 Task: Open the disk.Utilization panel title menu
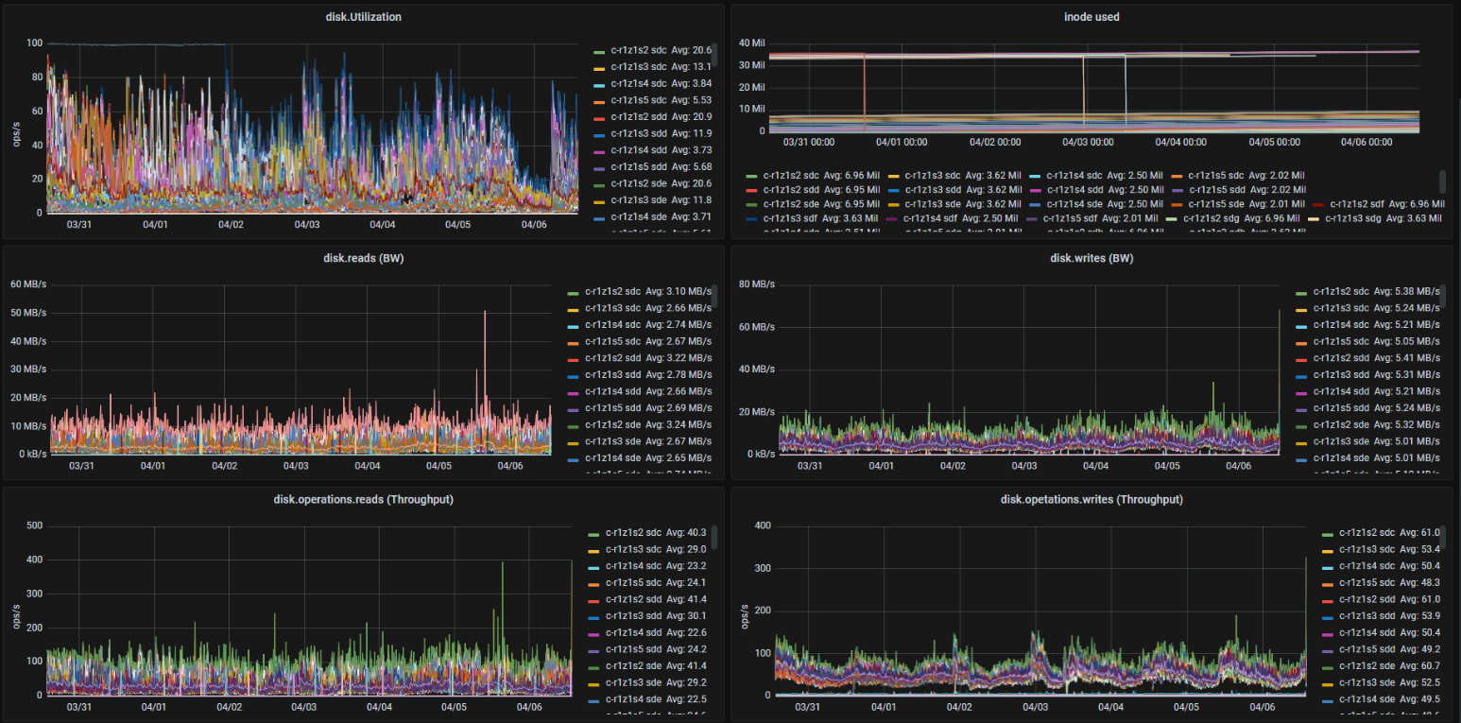364,17
